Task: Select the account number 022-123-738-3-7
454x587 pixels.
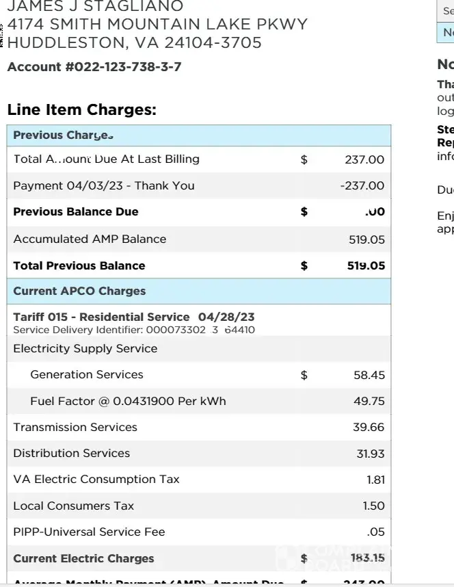Action: pyautogui.click(x=94, y=67)
